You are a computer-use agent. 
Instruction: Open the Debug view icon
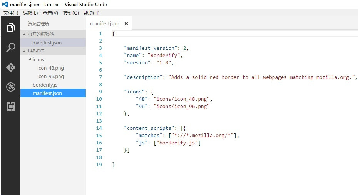coord(11,87)
